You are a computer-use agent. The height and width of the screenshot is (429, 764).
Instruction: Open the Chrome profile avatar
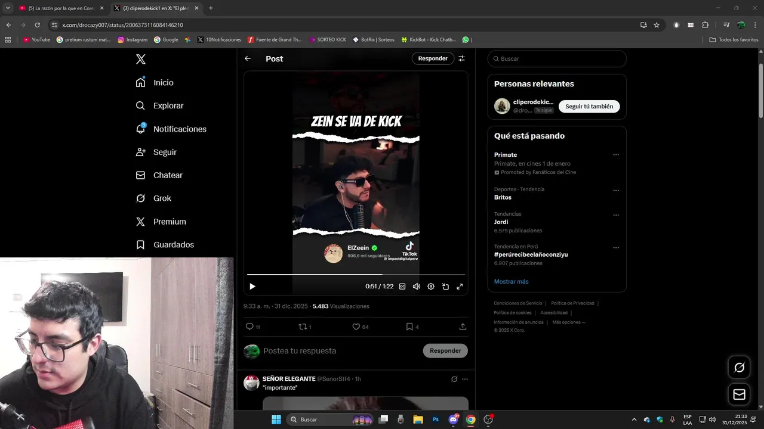point(741,25)
